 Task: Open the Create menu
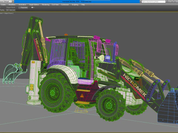pyautogui.click(x=3, y=5)
